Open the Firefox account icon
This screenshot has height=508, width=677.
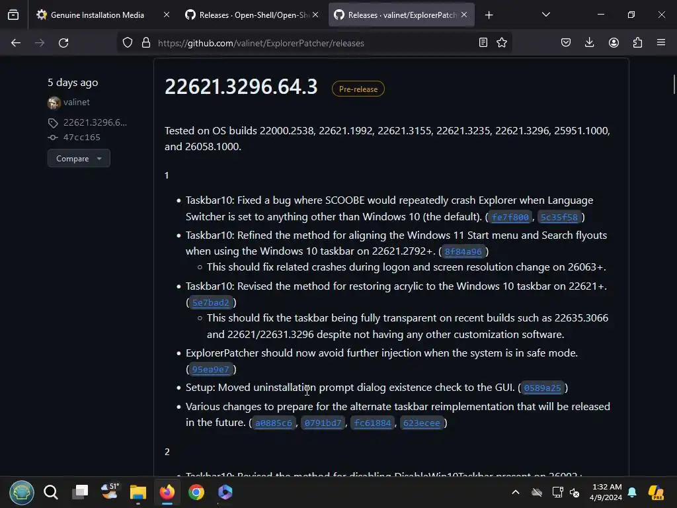tap(614, 42)
